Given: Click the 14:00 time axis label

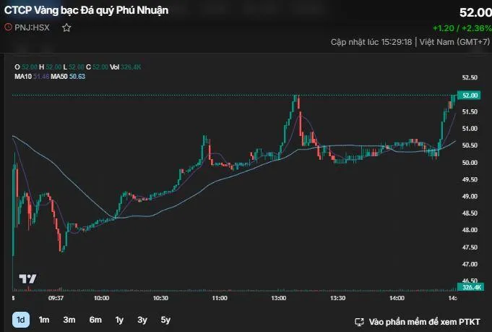Looking at the screenshot, I should [397, 298].
